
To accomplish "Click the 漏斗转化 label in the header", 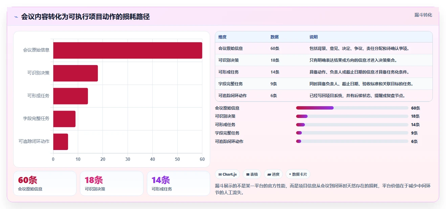I will point(423,15).
